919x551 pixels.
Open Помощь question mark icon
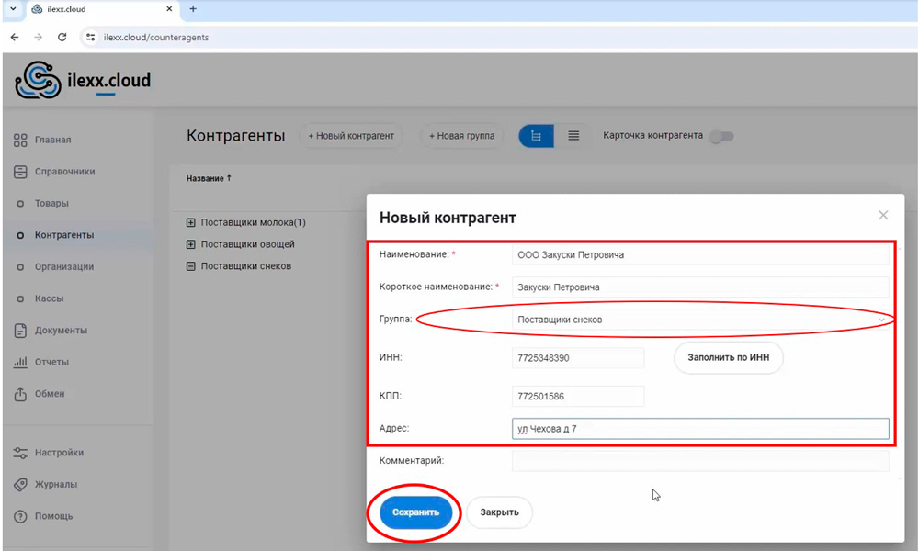20,516
